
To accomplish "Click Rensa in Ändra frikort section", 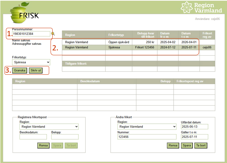I will coord(173,146).
